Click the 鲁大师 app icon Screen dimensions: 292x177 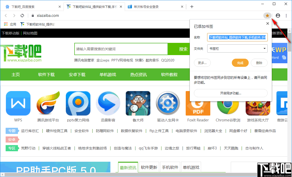click(x=138, y=103)
